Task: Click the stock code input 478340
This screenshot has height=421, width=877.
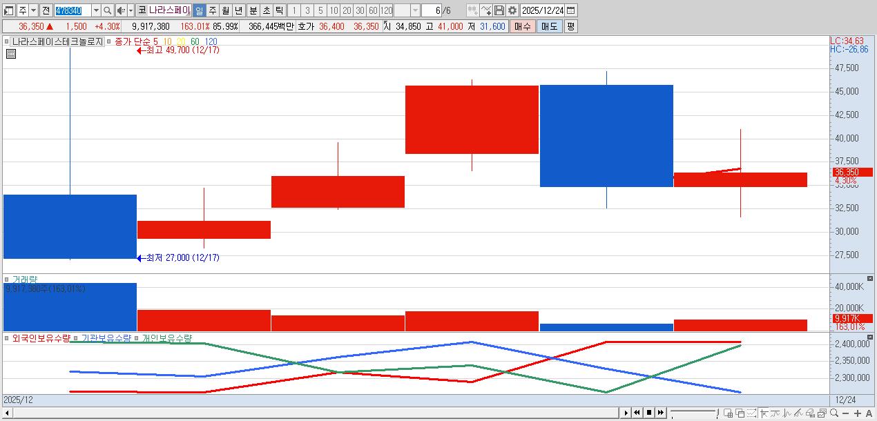Action: [x=73, y=10]
